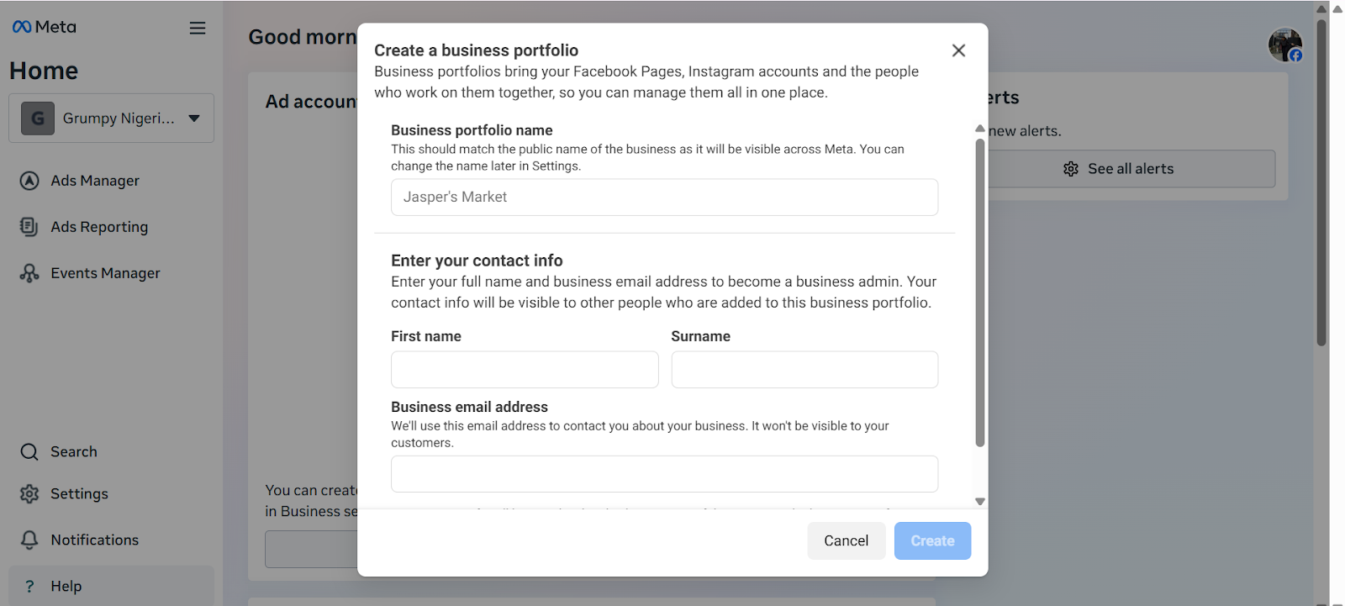Viewport: 1345px width, 606px height.
Task: Click the Ads Manager compass icon
Action: click(29, 181)
